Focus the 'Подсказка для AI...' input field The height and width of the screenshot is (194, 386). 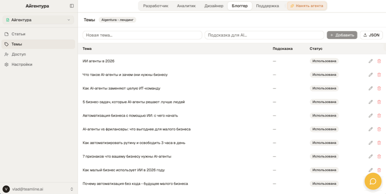click(x=264, y=35)
